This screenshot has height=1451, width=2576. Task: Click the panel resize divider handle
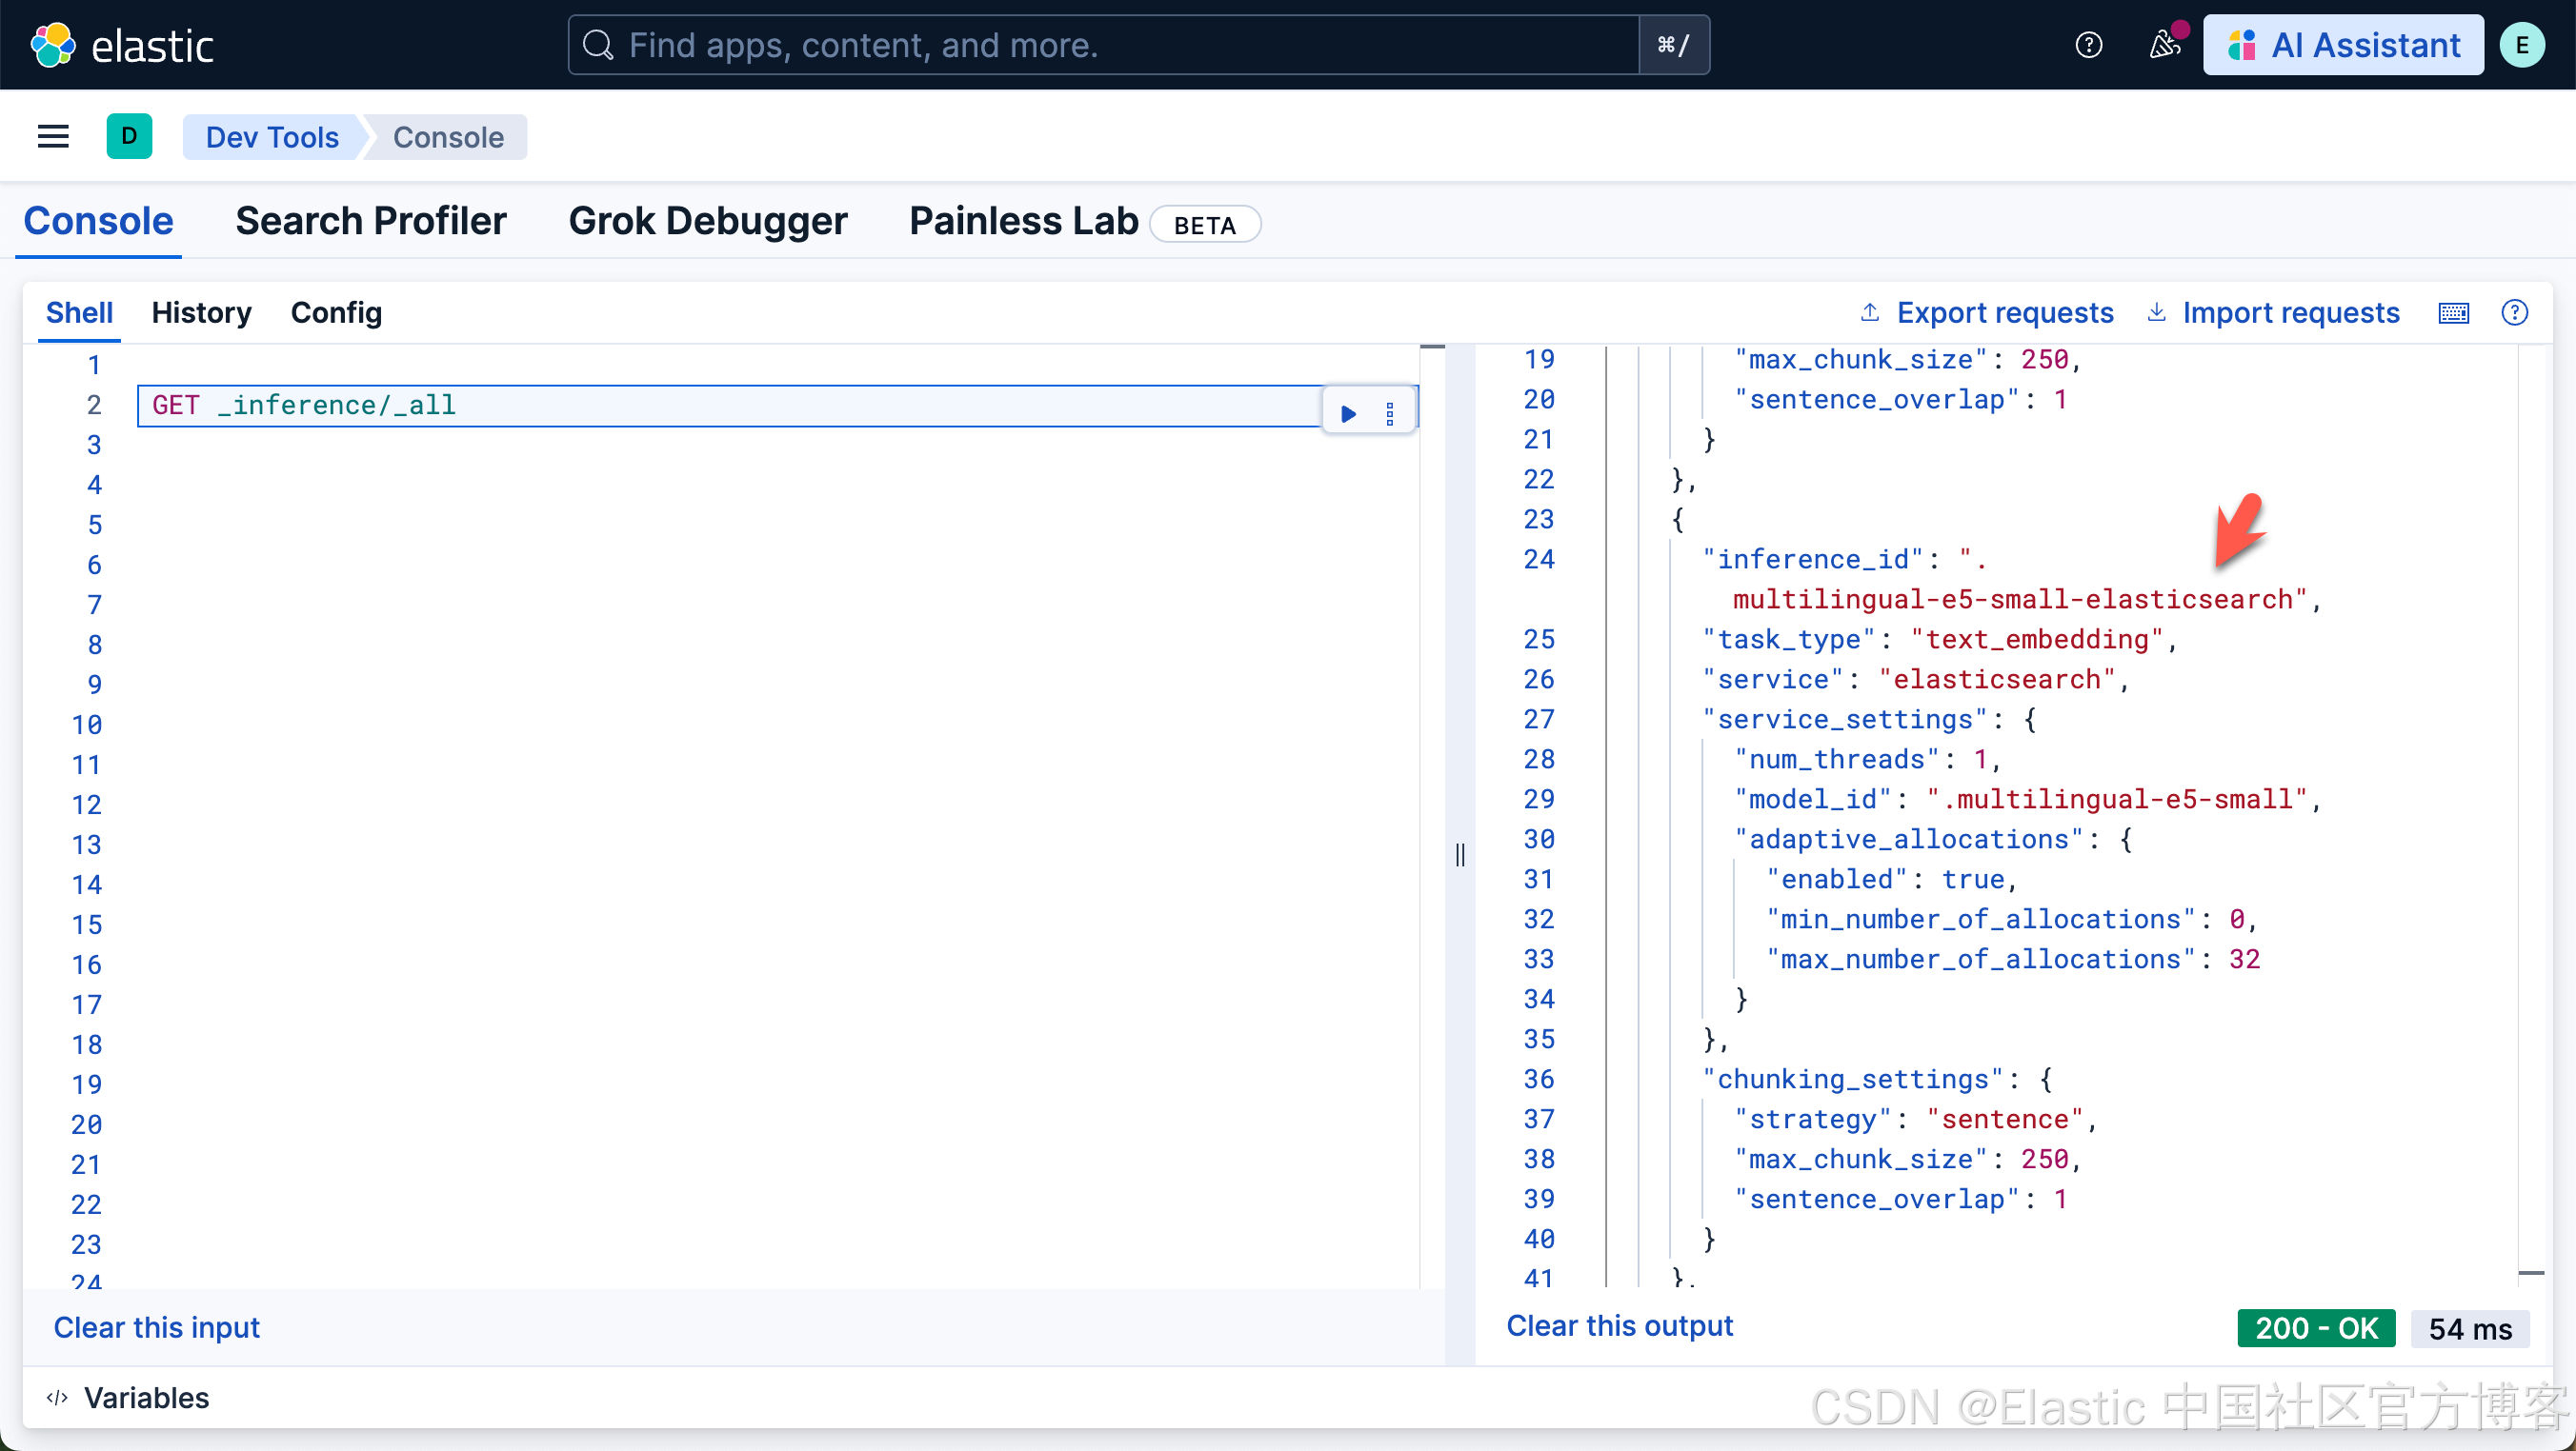tap(1460, 855)
